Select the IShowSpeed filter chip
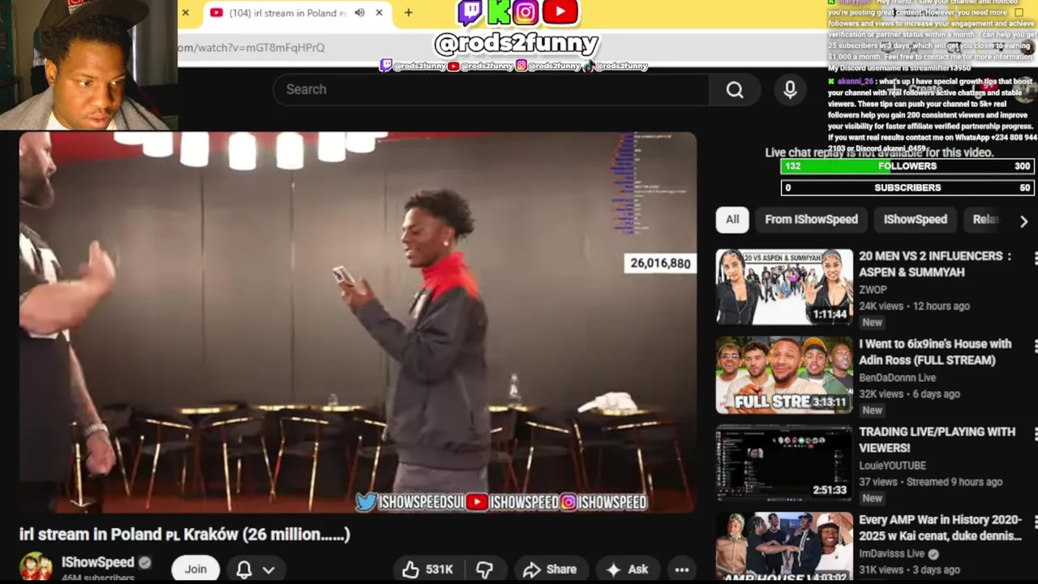The height and width of the screenshot is (584, 1038). click(915, 220)
